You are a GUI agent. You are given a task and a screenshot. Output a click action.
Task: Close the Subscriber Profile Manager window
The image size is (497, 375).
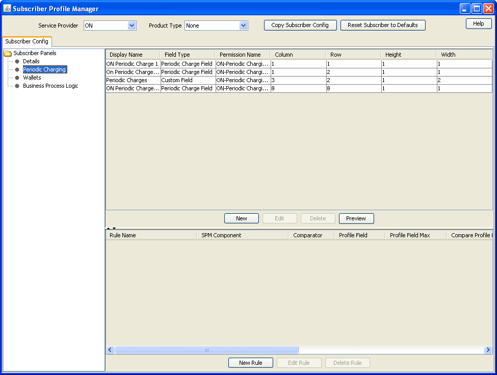click(x=488, y=8)
